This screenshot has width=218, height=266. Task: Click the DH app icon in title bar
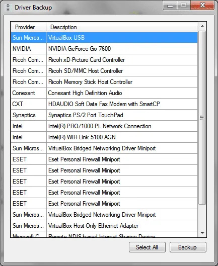(x=8, y=8)
